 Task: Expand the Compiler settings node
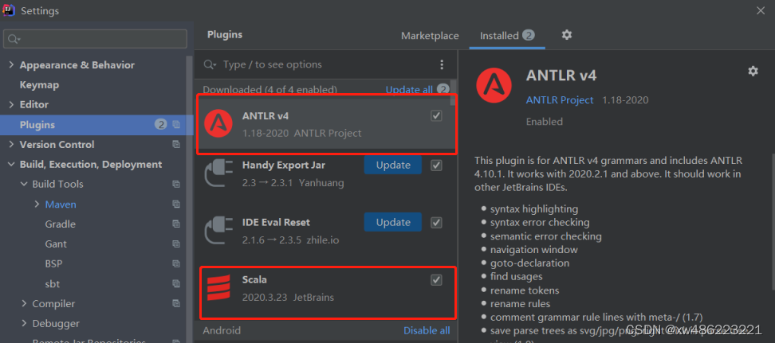[x=24, y=304]
